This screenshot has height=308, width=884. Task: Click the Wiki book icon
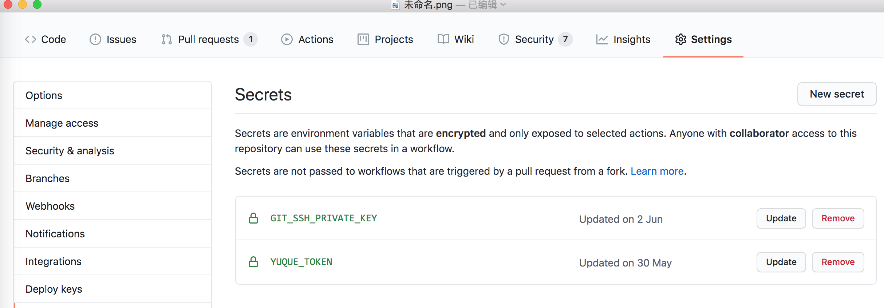pos(443,39)
